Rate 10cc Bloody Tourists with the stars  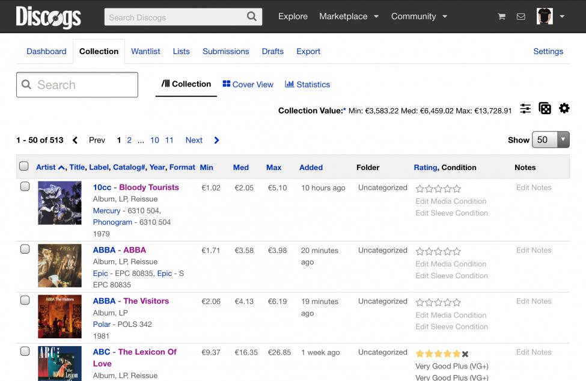pos(438,189)
